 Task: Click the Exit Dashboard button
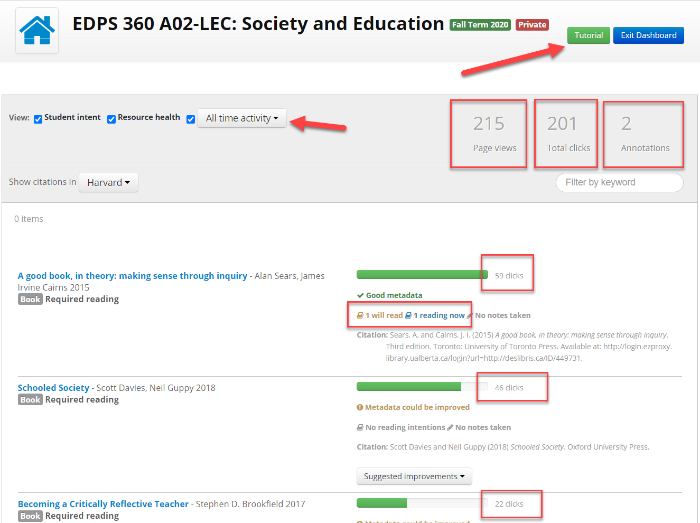[649, 35]
